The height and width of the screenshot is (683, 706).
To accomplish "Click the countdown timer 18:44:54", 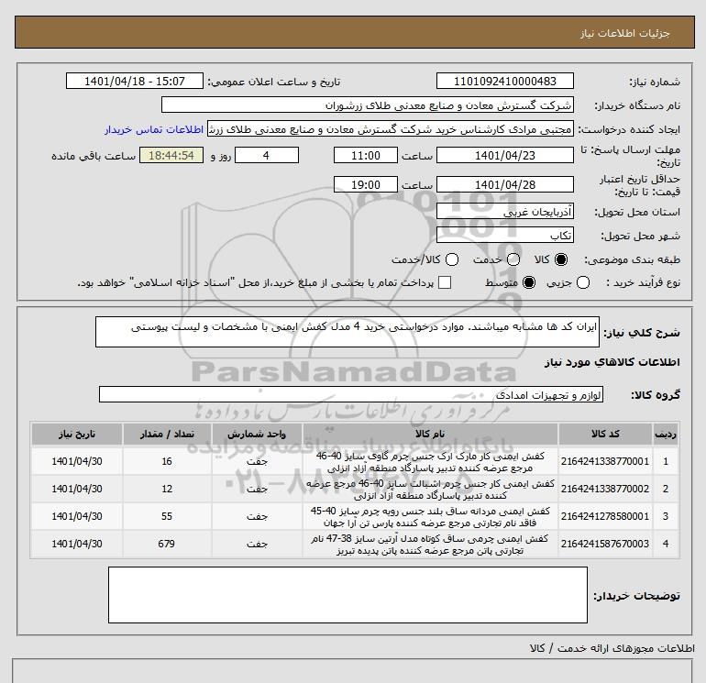I will coord(171,155).
